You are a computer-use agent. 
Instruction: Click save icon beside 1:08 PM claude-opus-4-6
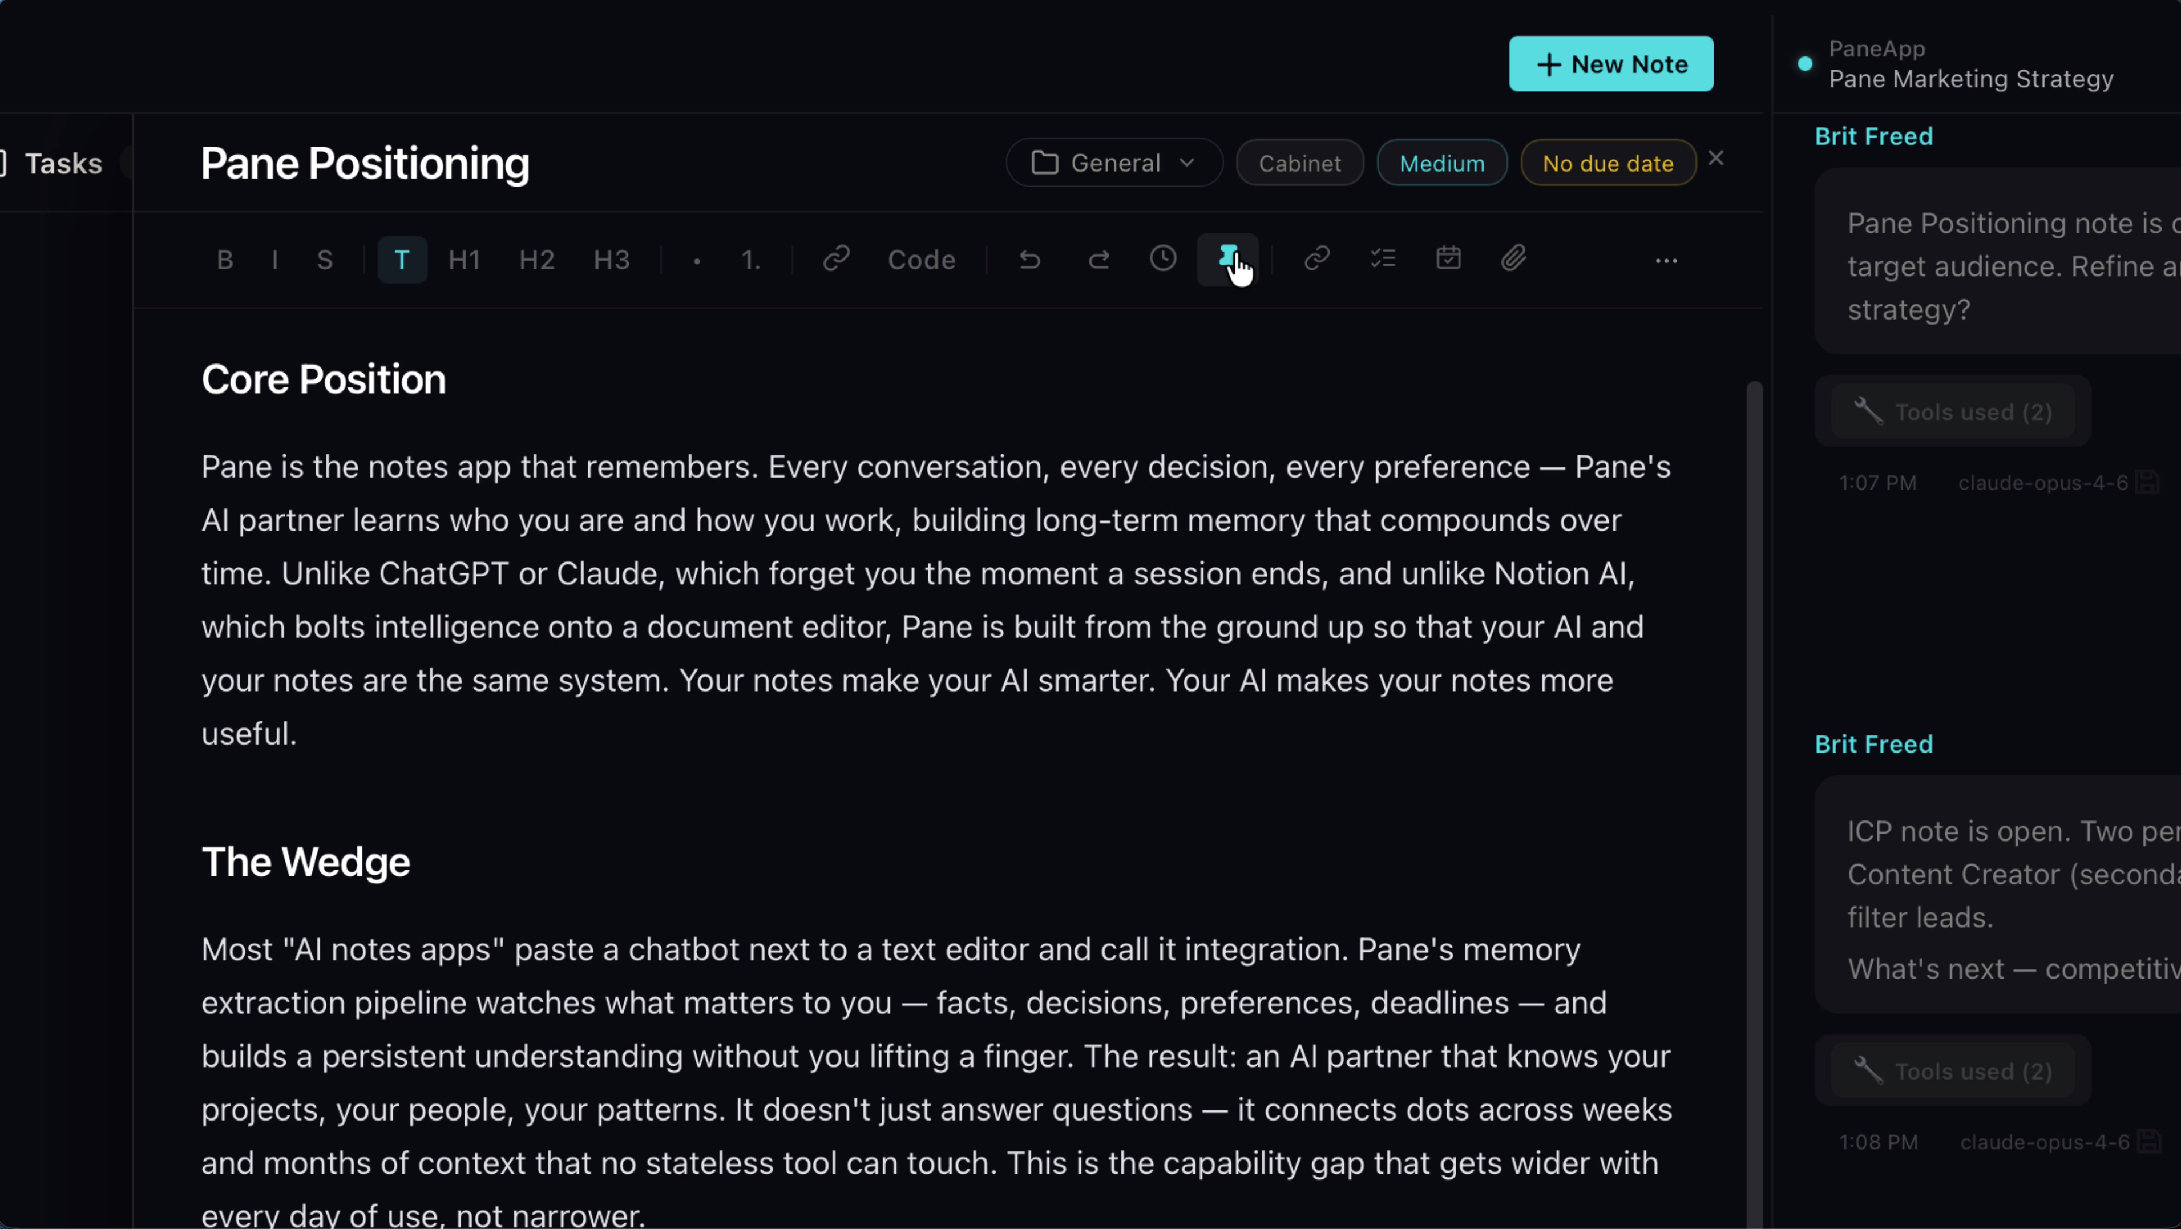pos(2148,1142)
